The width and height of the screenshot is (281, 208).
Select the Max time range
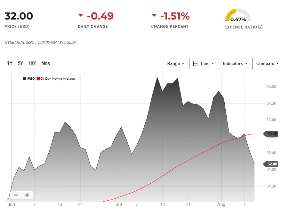point(46,63)
